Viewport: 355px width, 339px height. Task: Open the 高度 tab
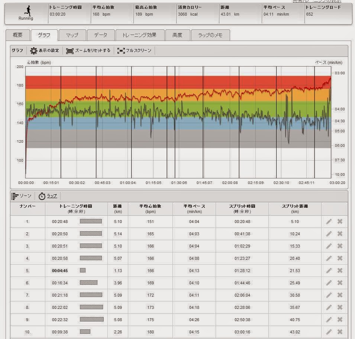[x=178, y=35]
